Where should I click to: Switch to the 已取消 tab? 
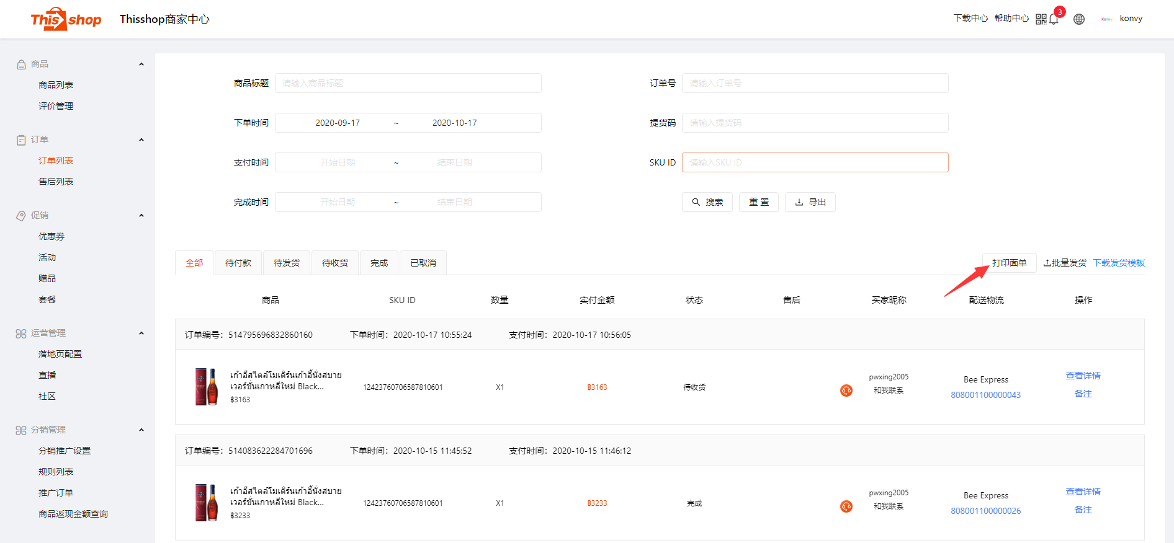[423, 263]
